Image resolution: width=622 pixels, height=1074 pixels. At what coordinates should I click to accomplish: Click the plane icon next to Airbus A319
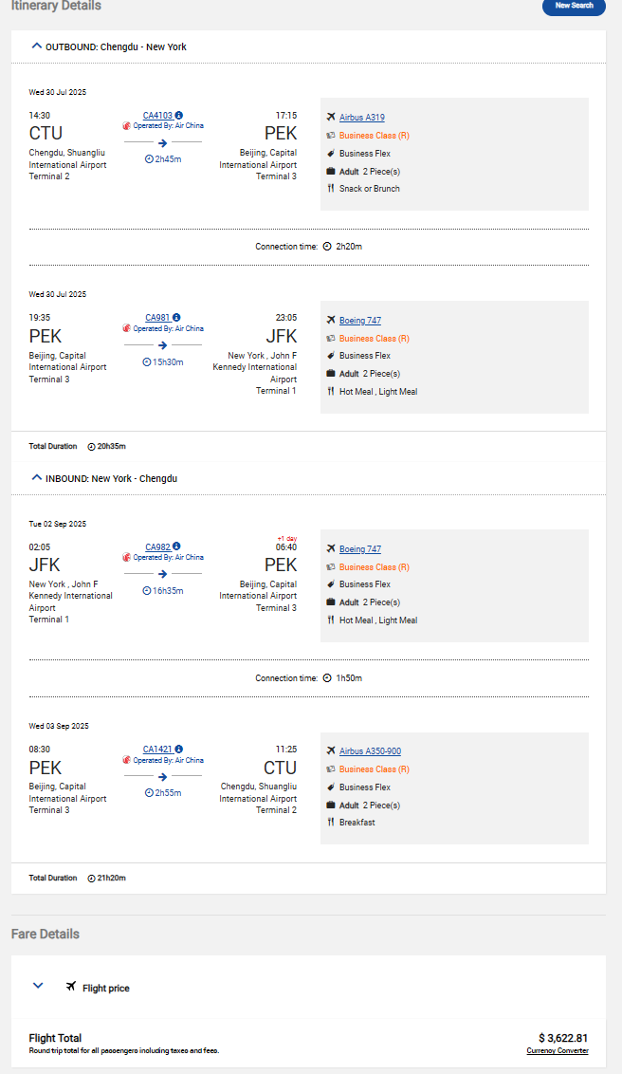click(331, 118)
